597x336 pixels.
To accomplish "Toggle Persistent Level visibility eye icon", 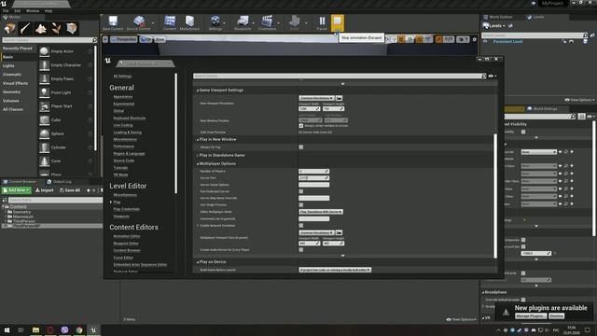I will 485,41.
